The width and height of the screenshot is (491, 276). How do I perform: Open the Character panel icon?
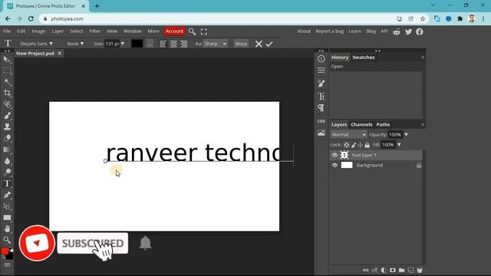[321, 96]
